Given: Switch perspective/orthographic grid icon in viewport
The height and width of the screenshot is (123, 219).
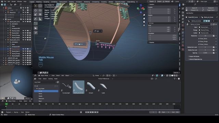Looking at the screenshot, I should tap(144, 25).
